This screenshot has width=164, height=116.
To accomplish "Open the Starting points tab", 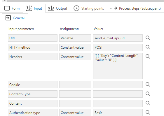I will (x=89, y=8).
